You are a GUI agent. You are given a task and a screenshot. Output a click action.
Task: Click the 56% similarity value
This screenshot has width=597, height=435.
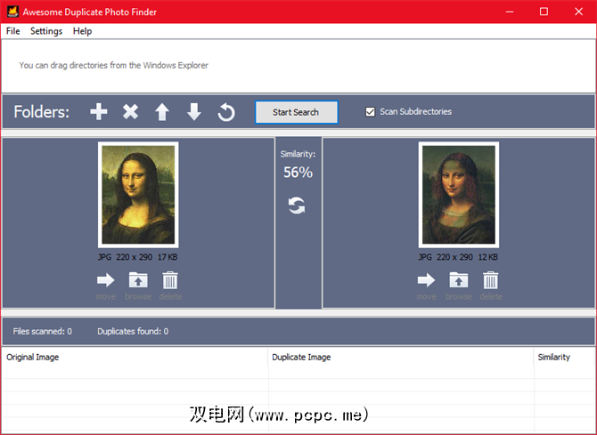[298, 173]
